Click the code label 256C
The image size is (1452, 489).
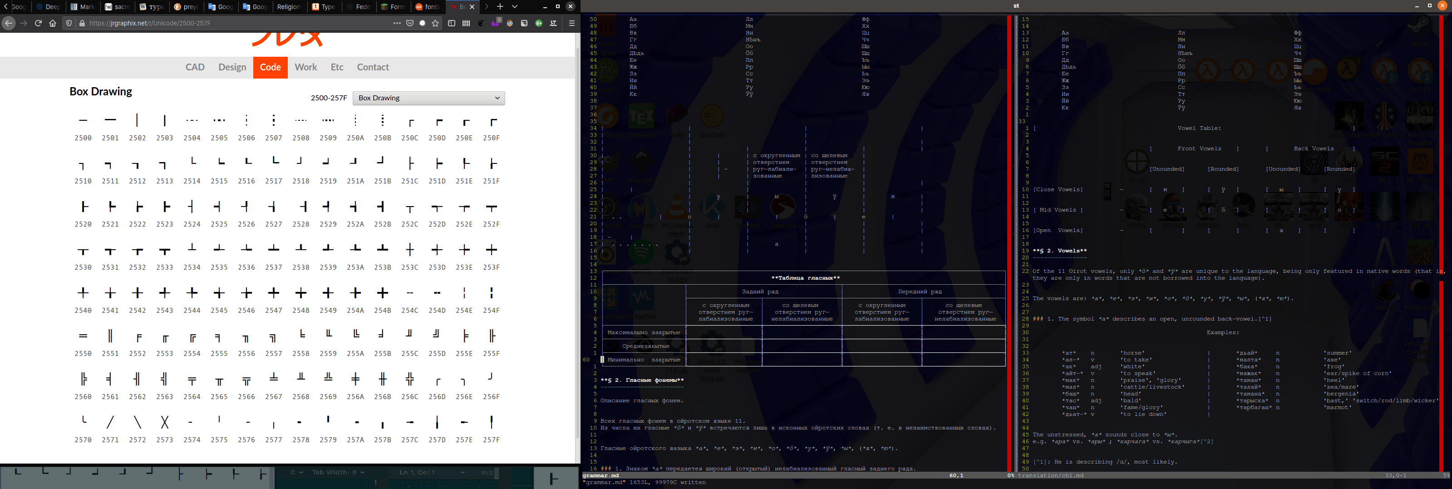coord(410,397)
